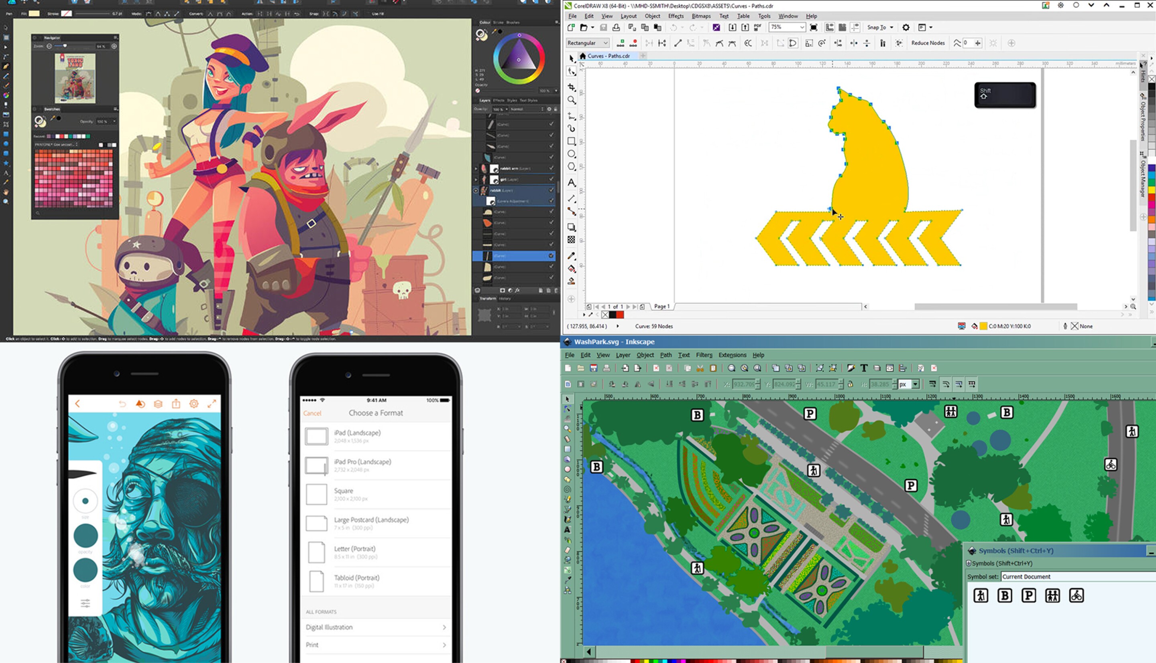Select the Crop tool in CorelDRAW toolbox
This screenshot has height=663, width=1156.
[571, 87]
